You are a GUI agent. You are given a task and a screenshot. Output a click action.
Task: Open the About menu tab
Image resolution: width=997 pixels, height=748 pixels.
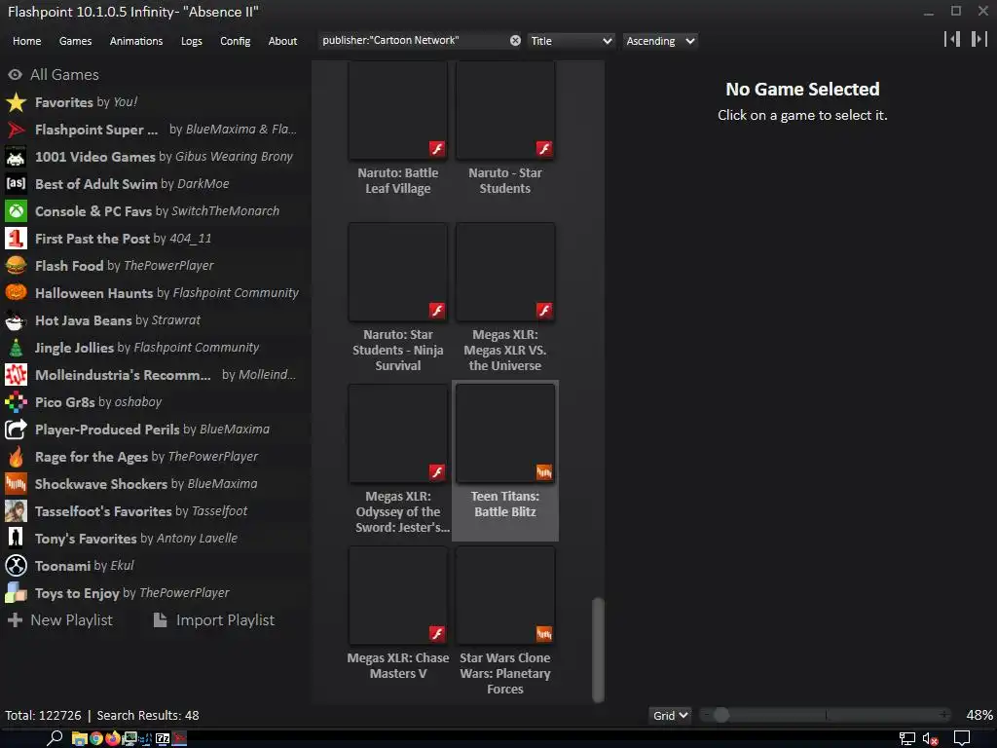(x=283, y=41)
